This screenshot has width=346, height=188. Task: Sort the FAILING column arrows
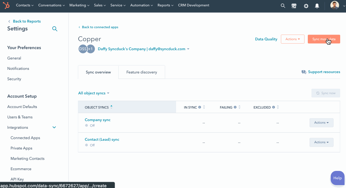(239, 107)
